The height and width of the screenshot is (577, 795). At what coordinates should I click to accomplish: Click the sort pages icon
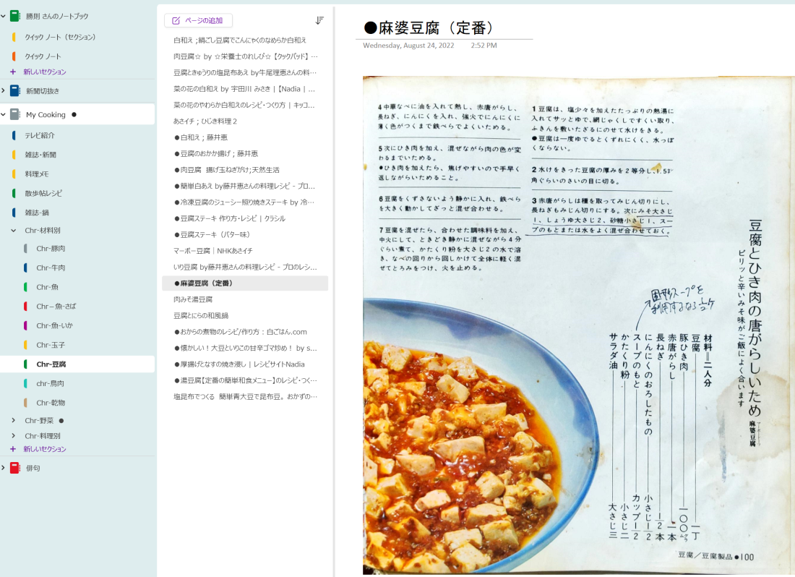[x=319, y=20]
